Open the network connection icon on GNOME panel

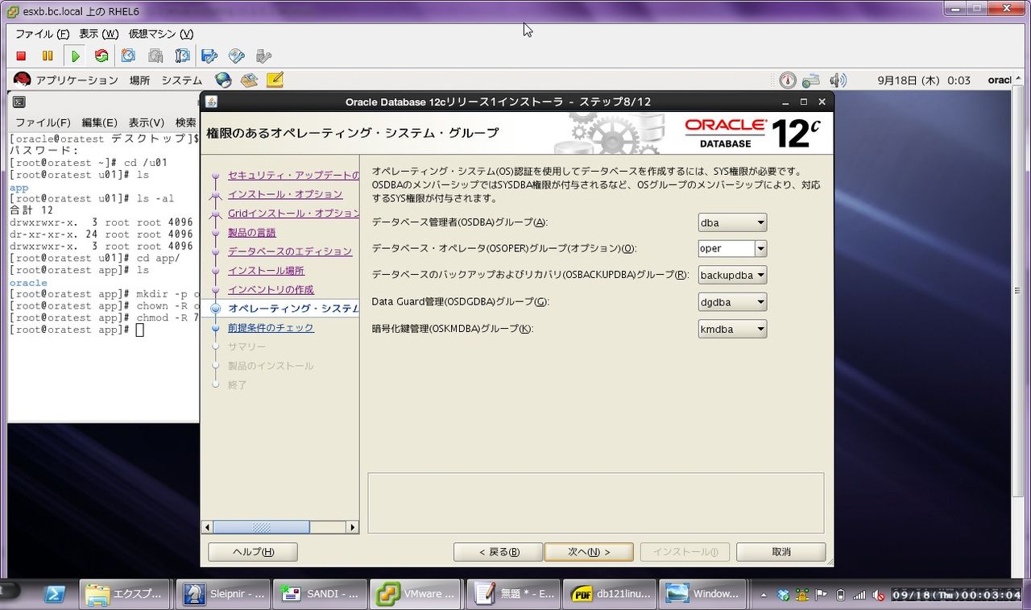pyautogui.click(x=811, y=80)
